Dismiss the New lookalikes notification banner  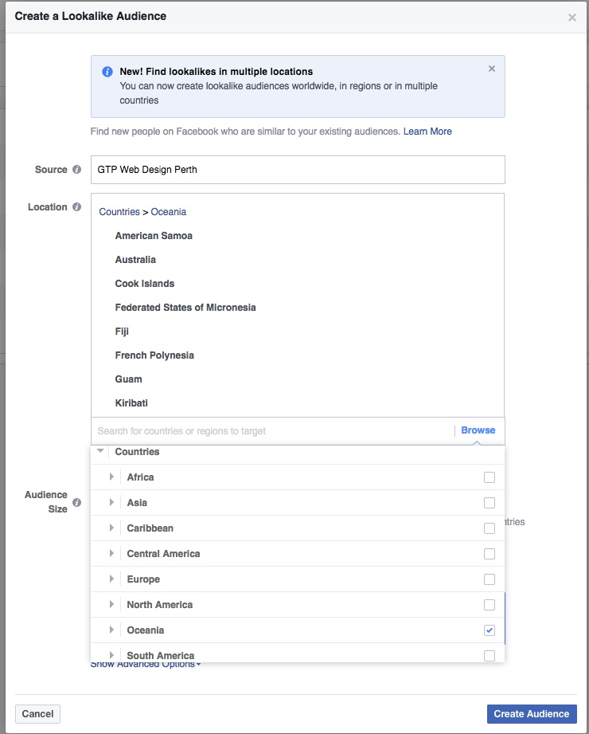tap(492, 69)
